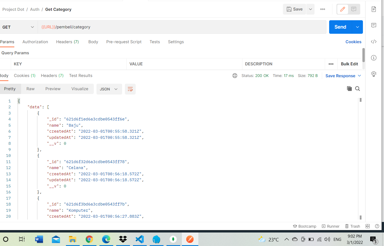
Task: Open the Cookies link
Action: tap(353, 42)
